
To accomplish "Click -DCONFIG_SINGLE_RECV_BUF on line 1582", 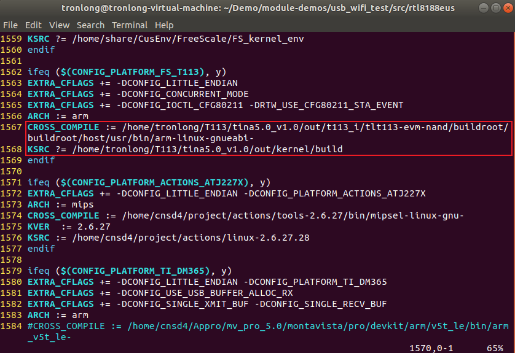I will [321, 304].
